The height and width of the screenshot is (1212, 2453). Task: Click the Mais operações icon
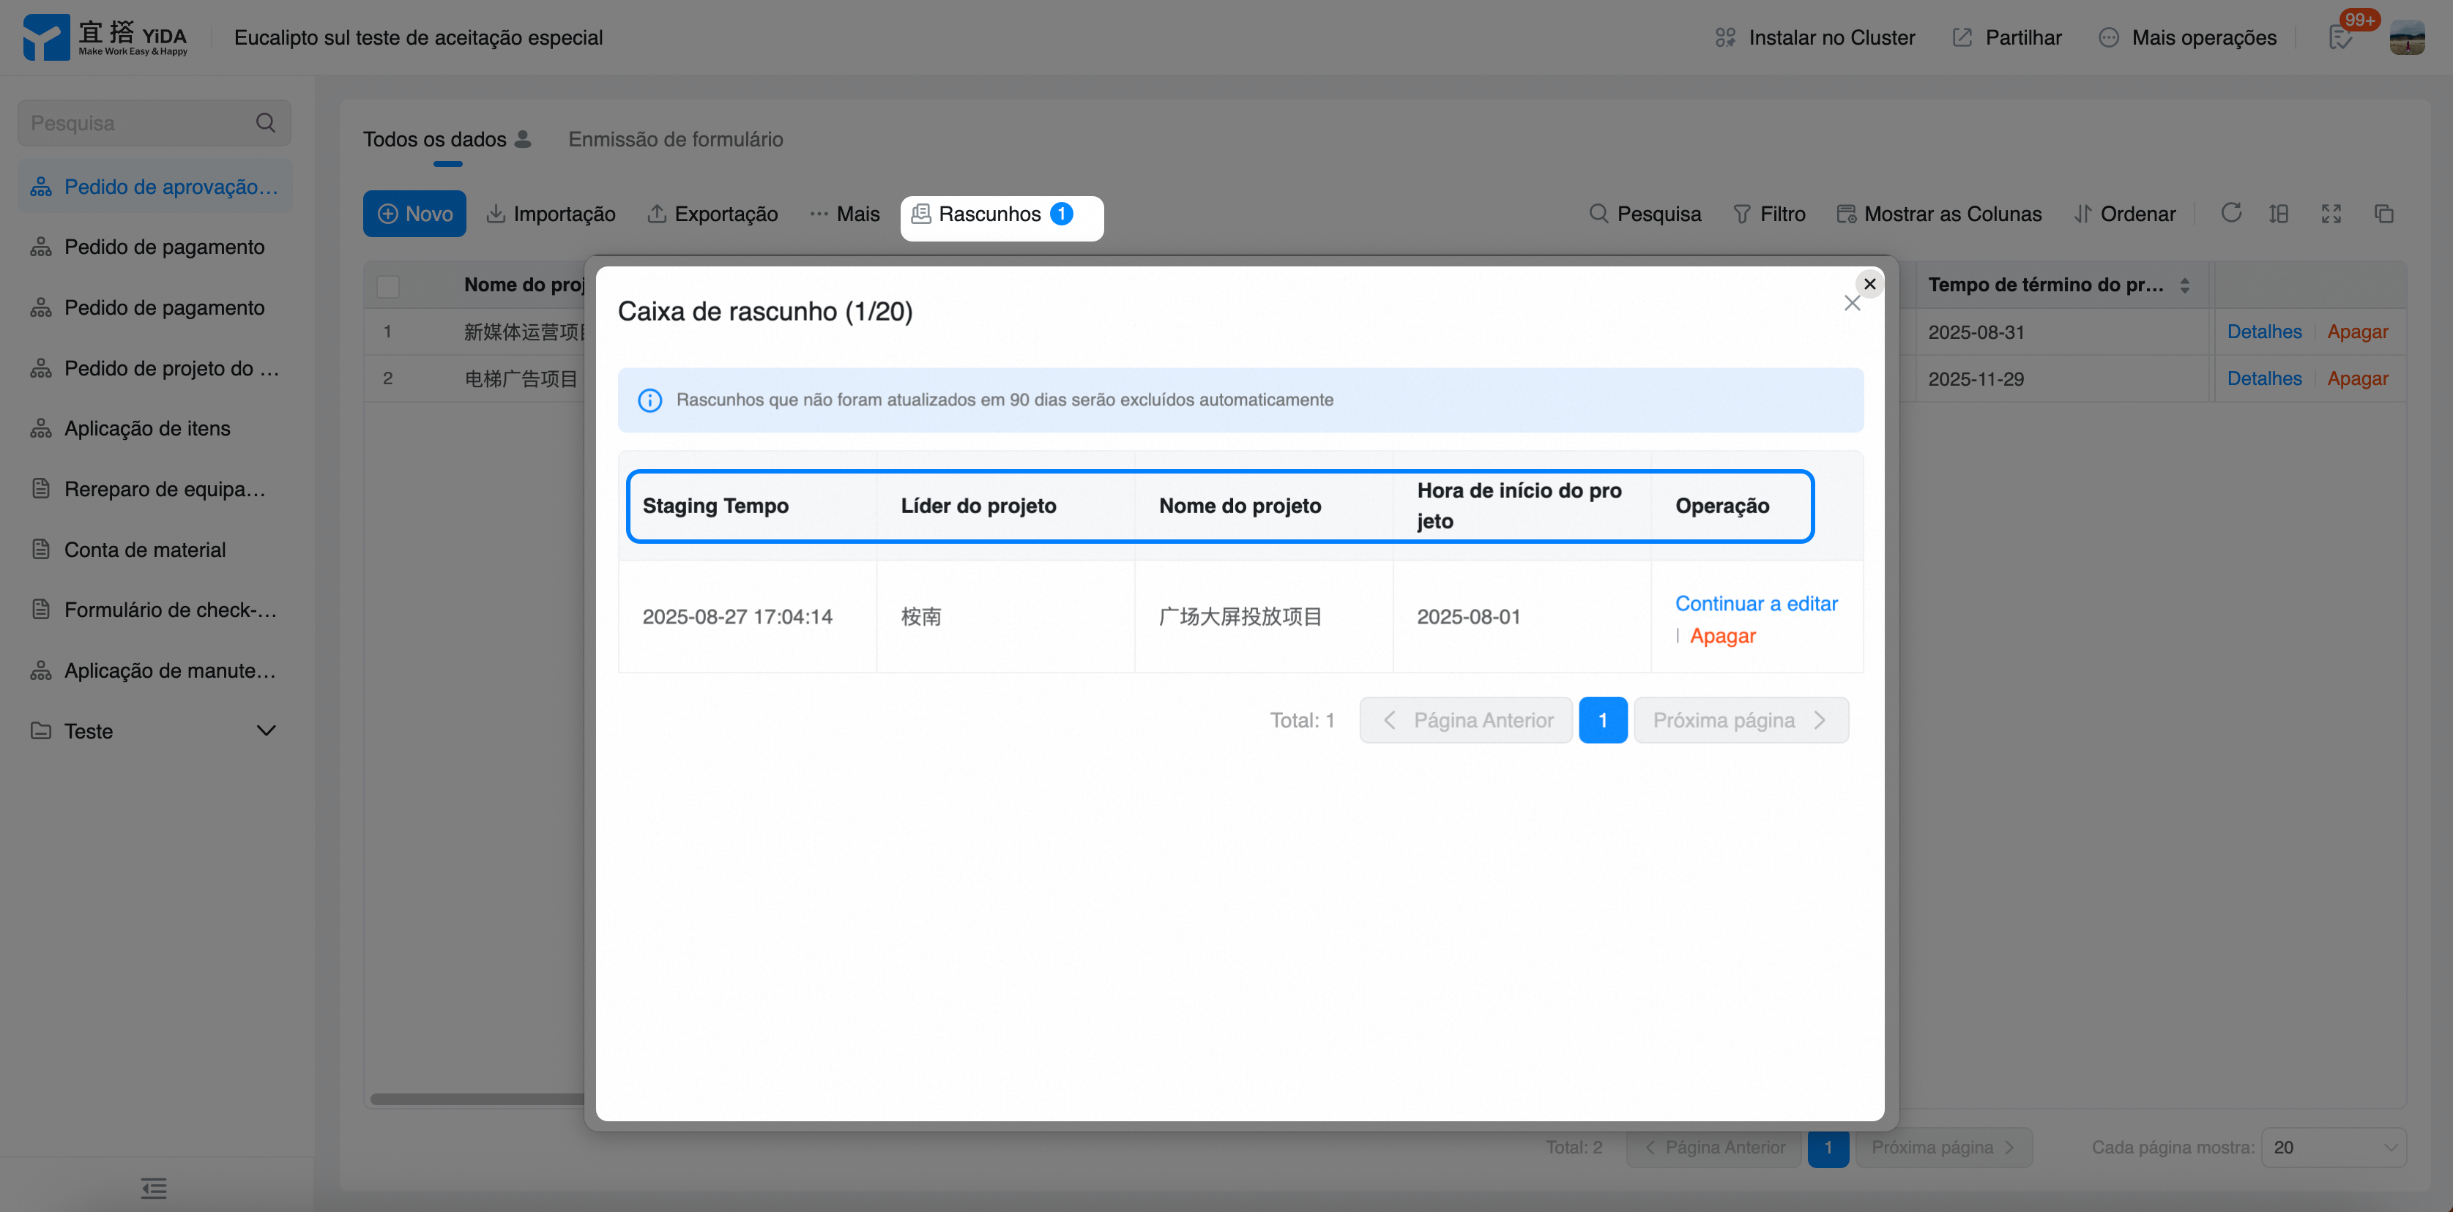[2108, 37]
